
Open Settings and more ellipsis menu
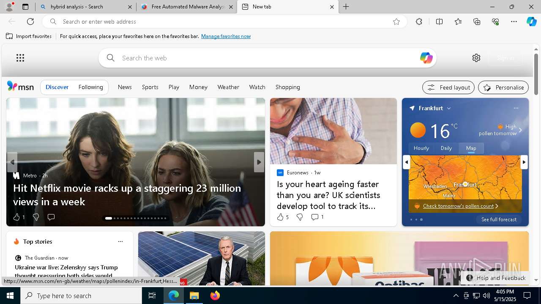514,22
